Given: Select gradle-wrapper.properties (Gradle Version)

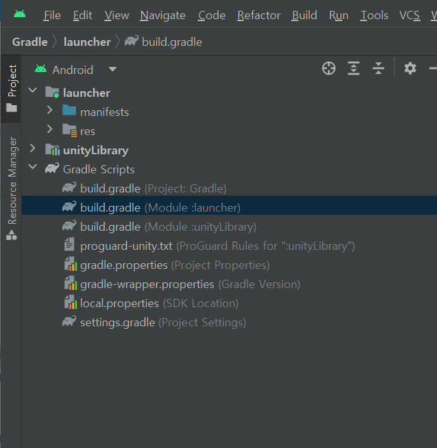Looking at the screenshot, I should (x=229, y=284).
